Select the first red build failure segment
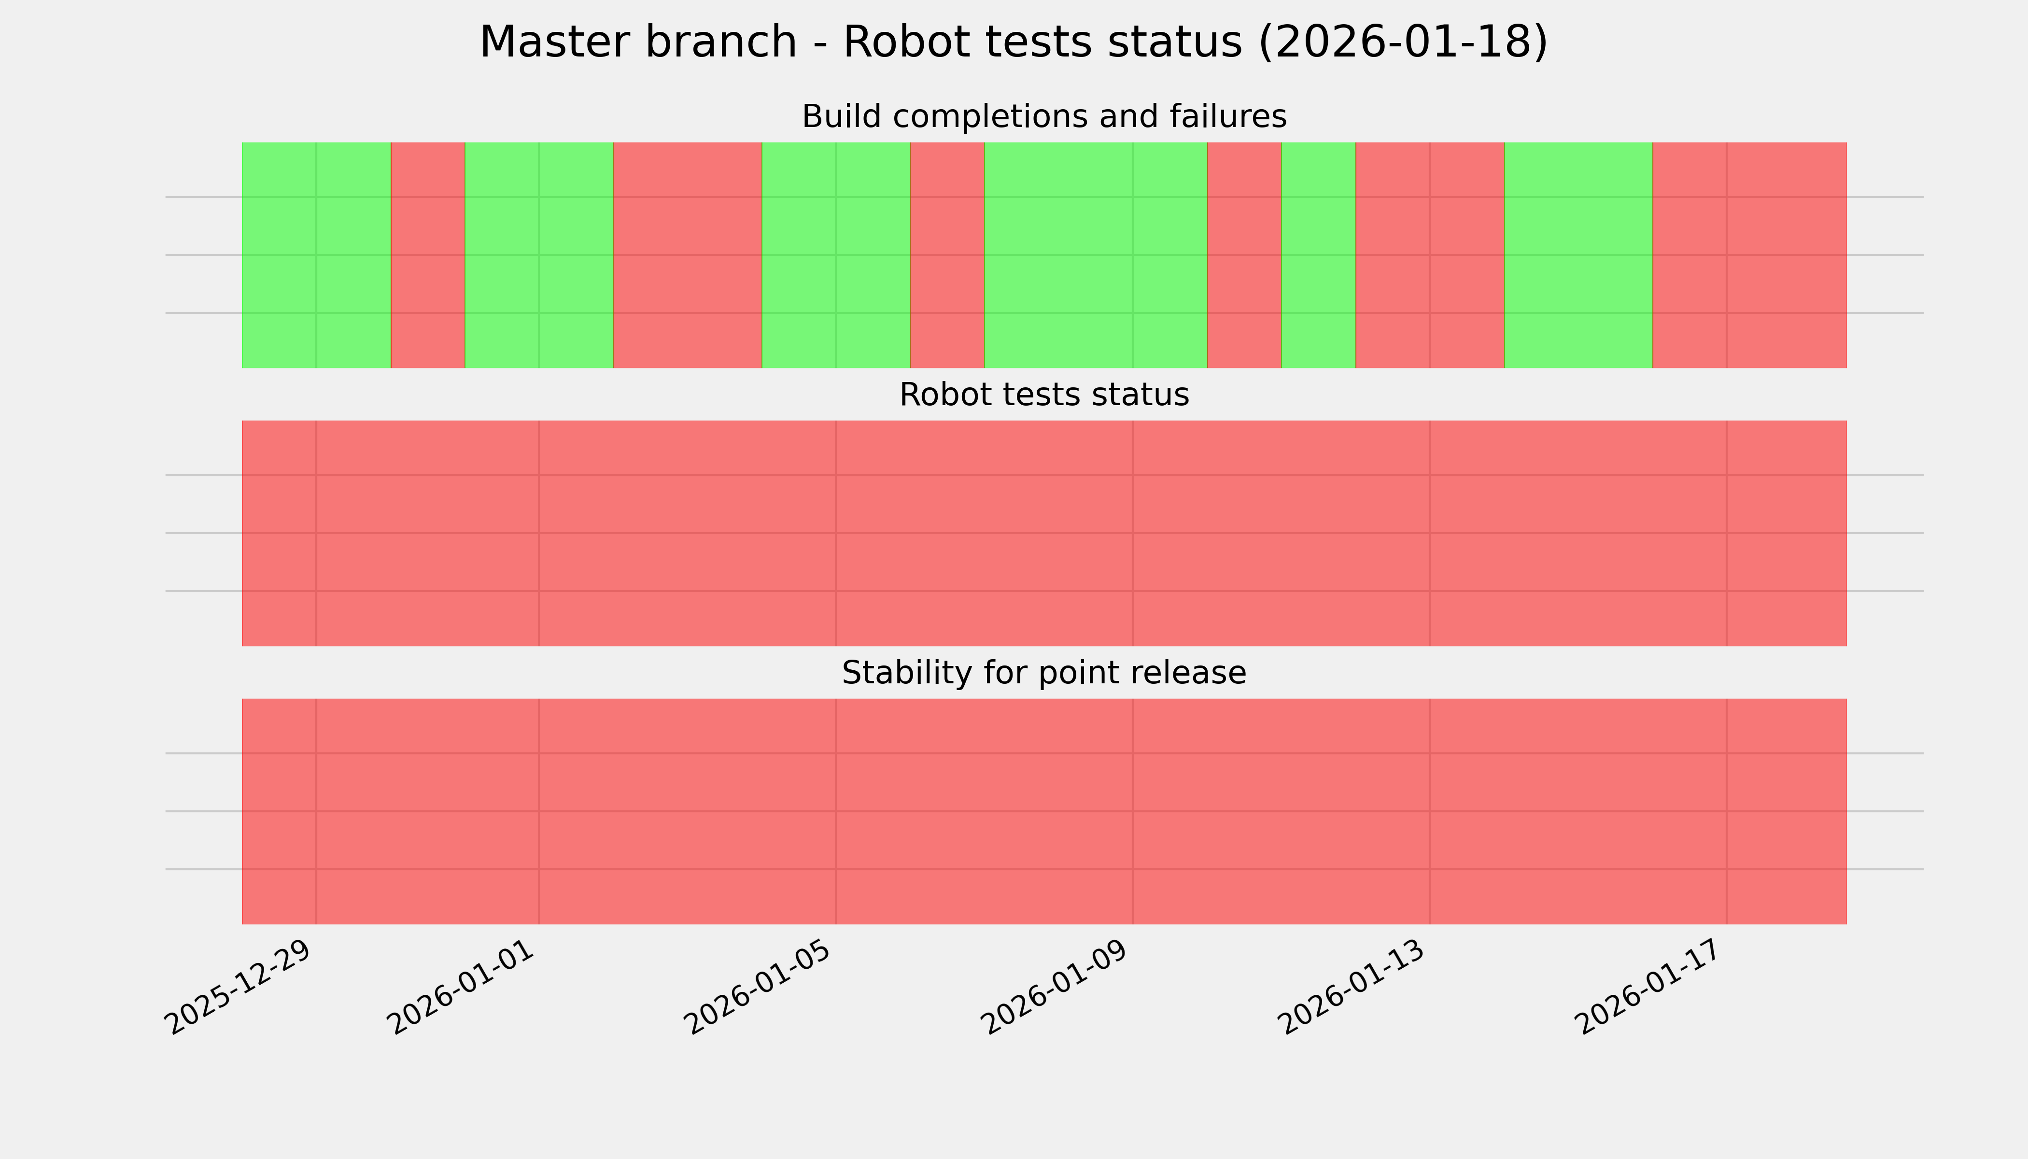 427,254
